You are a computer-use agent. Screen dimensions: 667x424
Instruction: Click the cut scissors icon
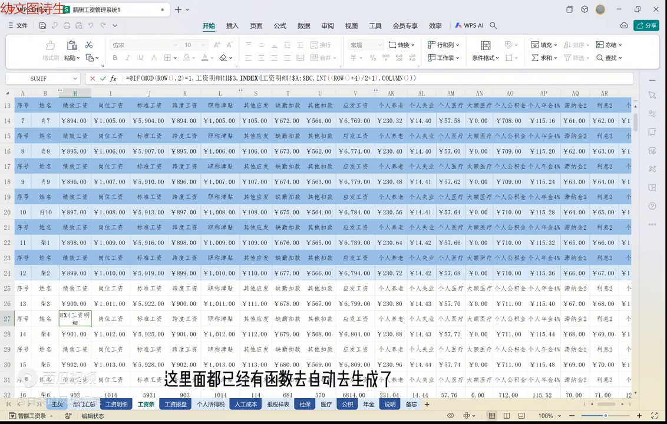click(89, 45)
